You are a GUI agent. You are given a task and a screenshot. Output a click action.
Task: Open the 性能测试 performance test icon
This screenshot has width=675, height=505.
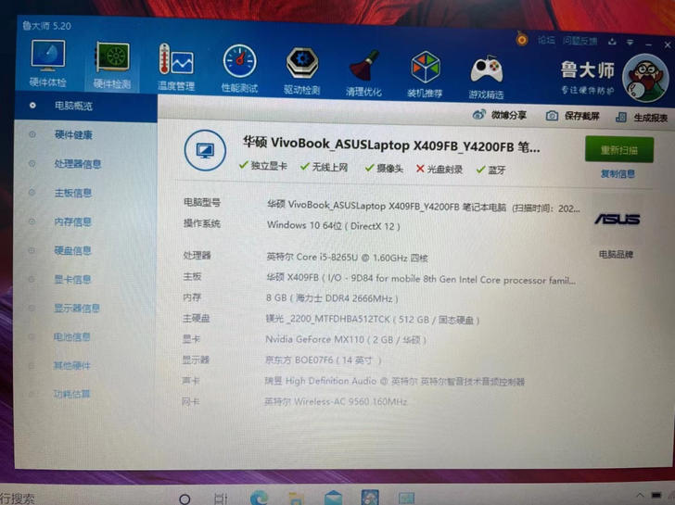(x=239, y=69)
